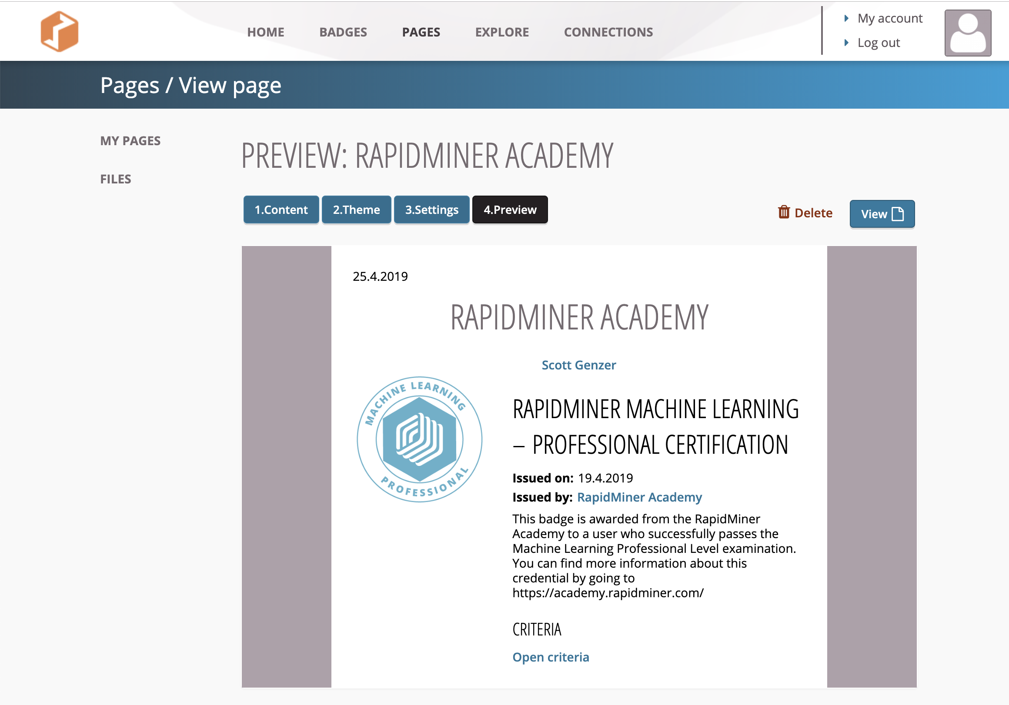
Task: Switch to the 1.Content tab
Action: (x=281, y=210)
